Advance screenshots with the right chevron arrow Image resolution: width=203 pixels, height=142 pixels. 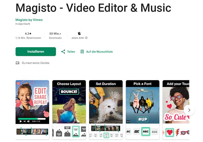[189, 110]
